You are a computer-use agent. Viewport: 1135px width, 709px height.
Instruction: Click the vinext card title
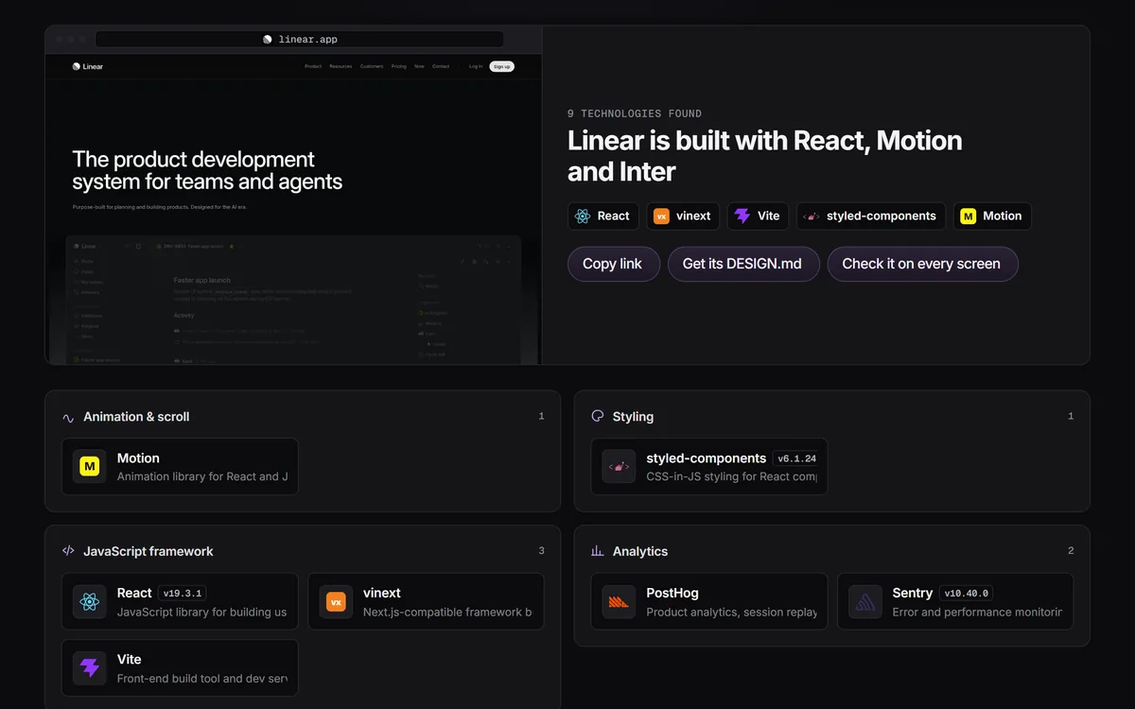tap(382, 593)
